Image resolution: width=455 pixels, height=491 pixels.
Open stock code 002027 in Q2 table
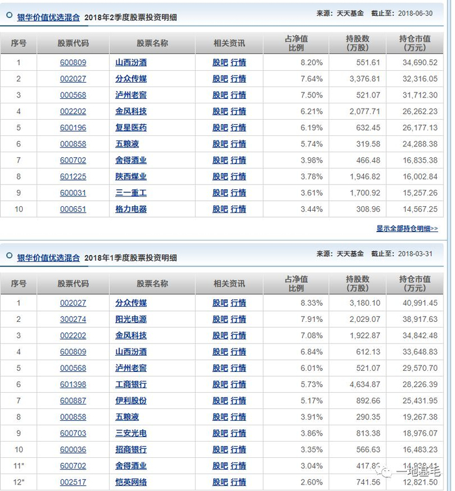tap(73, 79)
